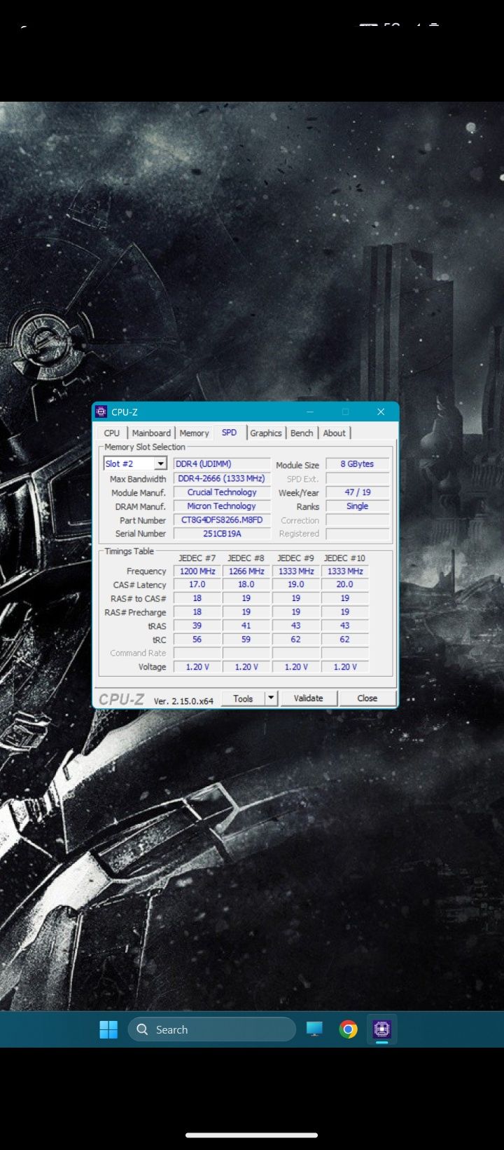Viewport: 504px width, 1150px height.
Task: Click the Validate button
Action: pyautogui.click(x=308, y=698)
